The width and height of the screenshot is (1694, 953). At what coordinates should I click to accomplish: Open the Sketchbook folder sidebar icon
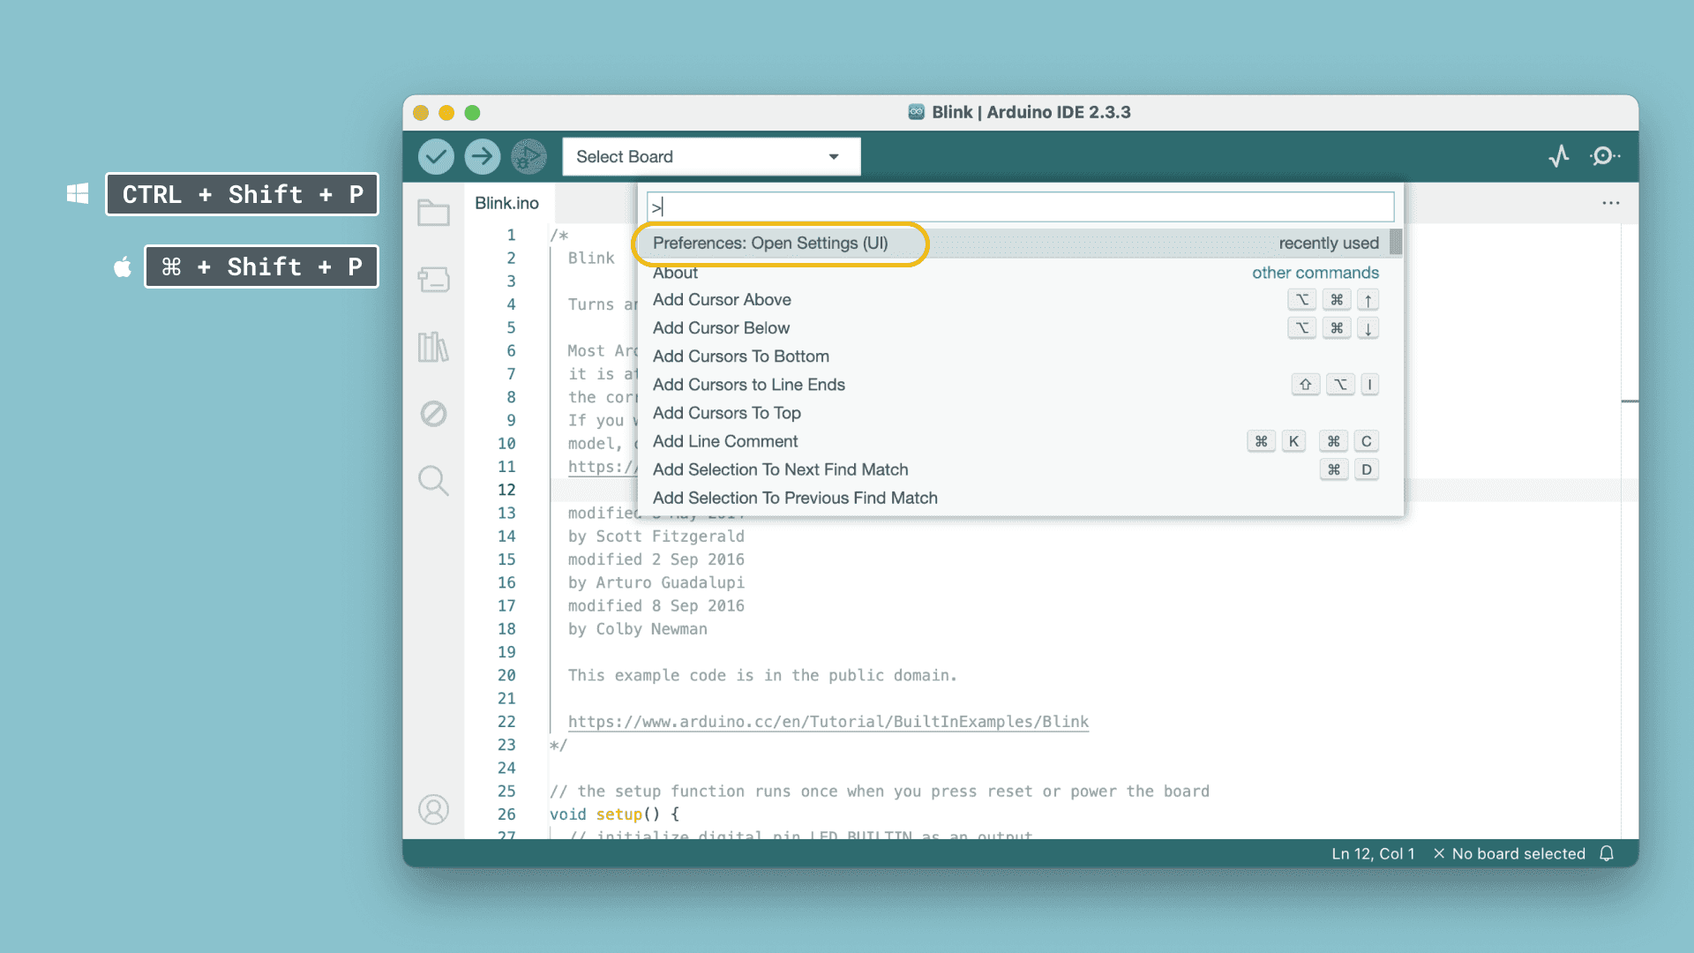433,212
